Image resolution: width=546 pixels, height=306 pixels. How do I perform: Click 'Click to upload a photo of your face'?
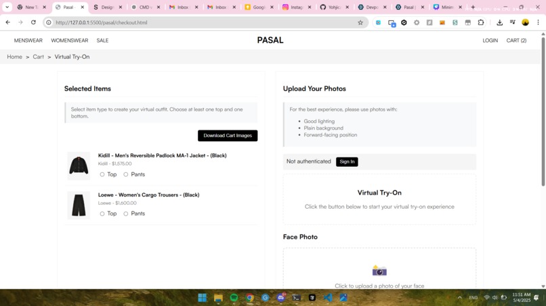[x=379, y=286]
